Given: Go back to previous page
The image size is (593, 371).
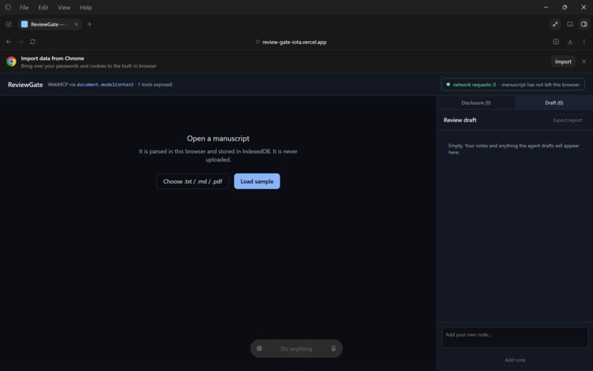Looking at the screenshot, I should (9, 42).
